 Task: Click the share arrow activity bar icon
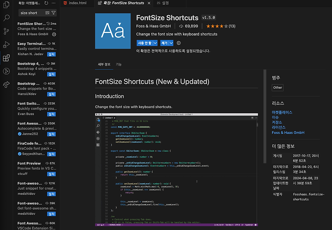tap(6, 84)
